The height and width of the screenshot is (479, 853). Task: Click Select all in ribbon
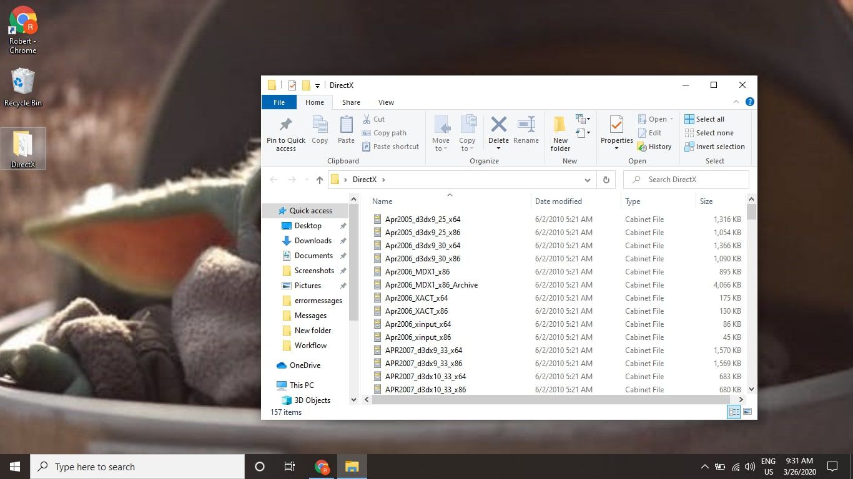(x=704, y=119)
